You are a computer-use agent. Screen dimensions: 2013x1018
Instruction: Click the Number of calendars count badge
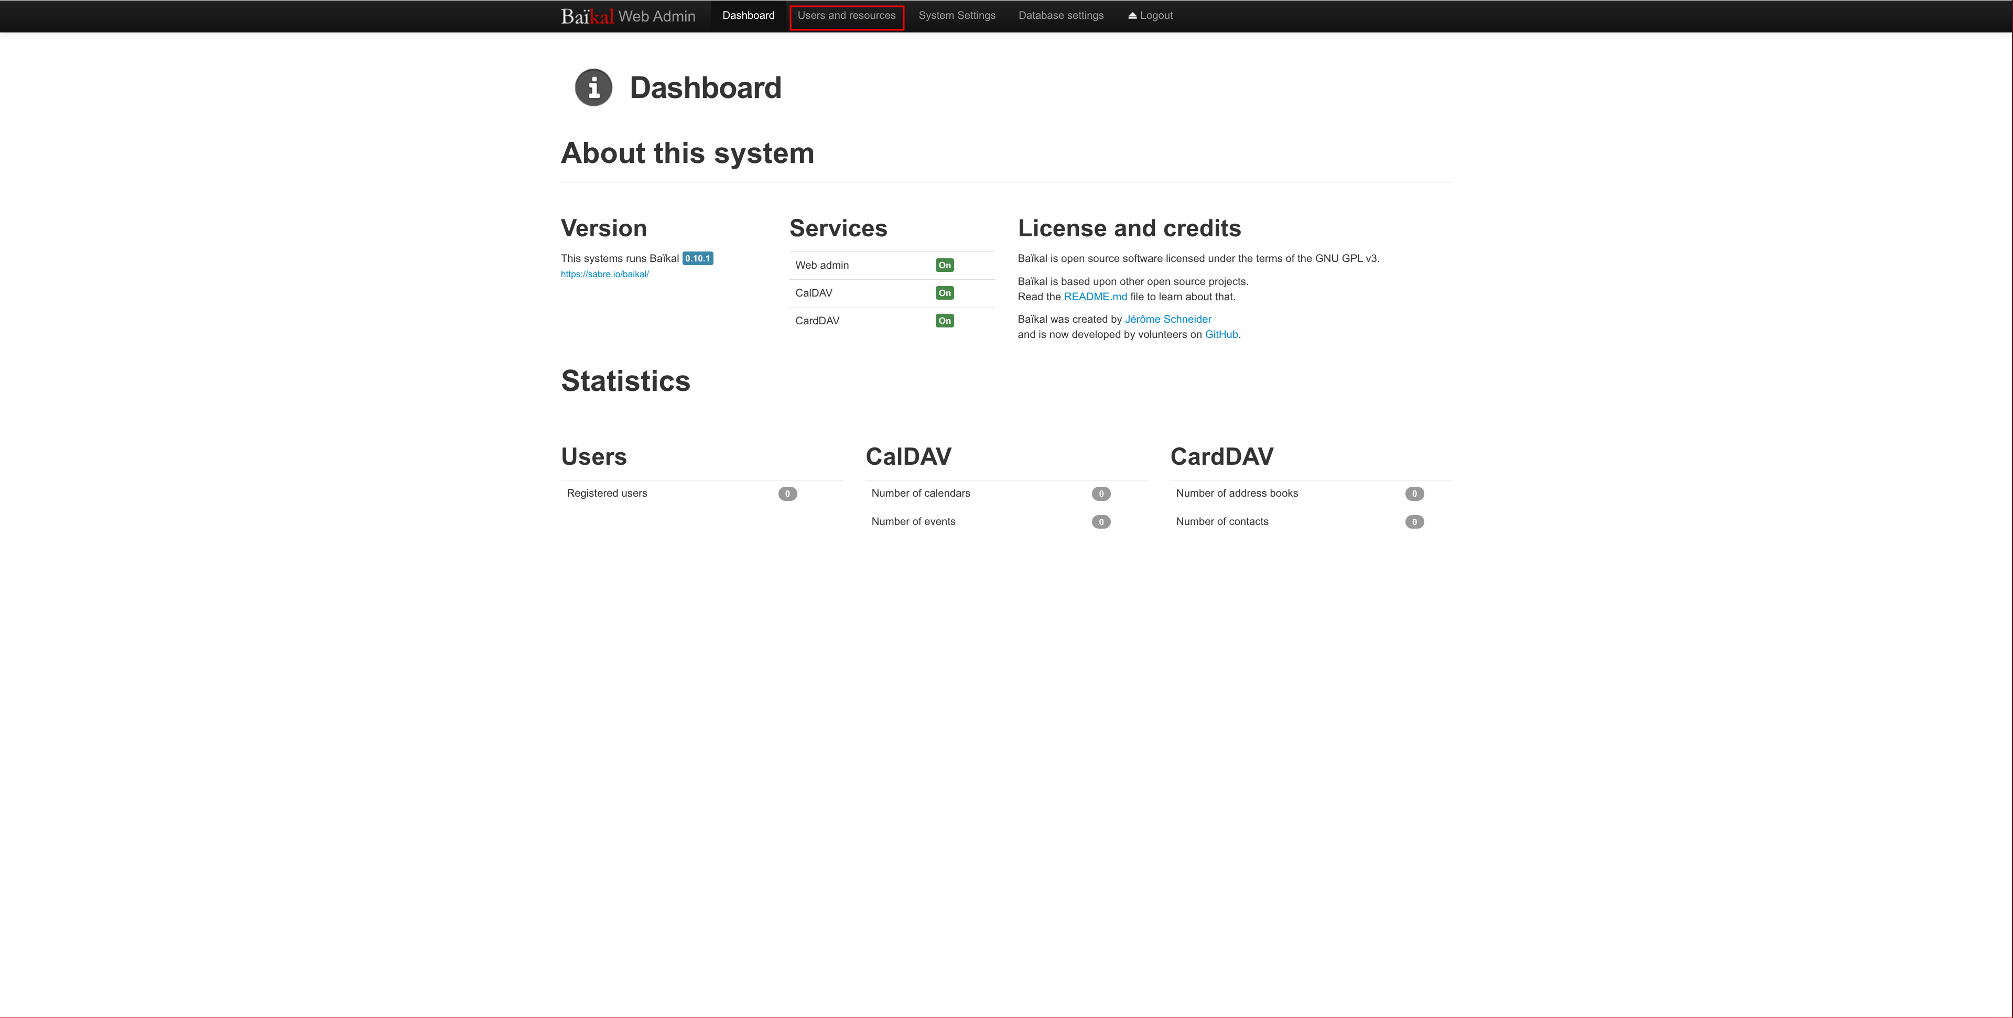pos(1100,494)
